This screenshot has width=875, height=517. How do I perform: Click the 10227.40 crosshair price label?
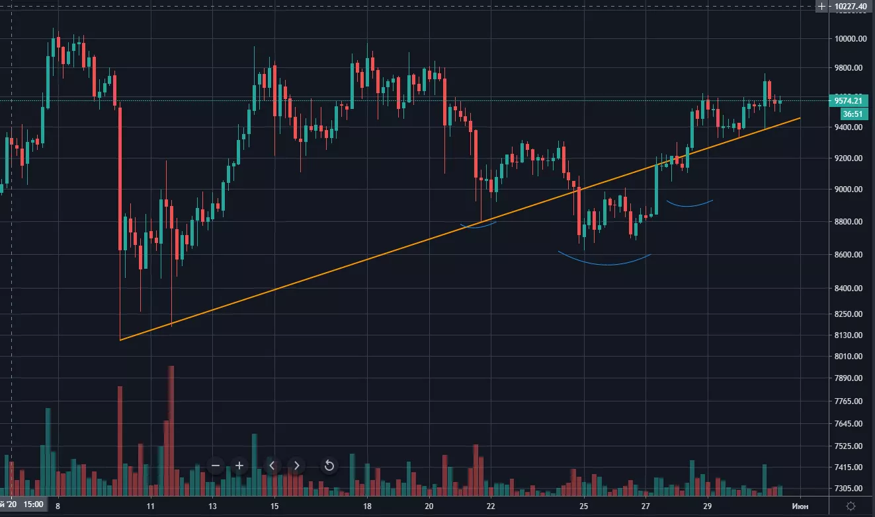pyautogui.click(x=850, y=7)
